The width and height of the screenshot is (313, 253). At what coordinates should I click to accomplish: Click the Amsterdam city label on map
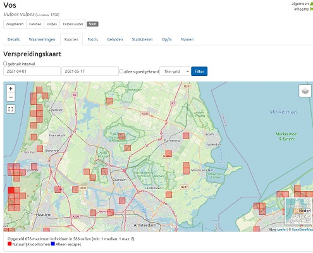coord(145,225)
